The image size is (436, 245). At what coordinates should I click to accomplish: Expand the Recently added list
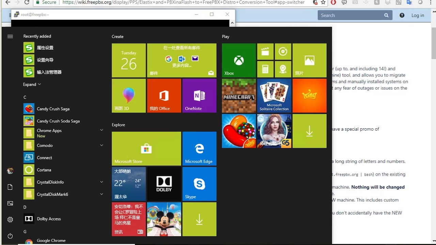click(32, 84)
